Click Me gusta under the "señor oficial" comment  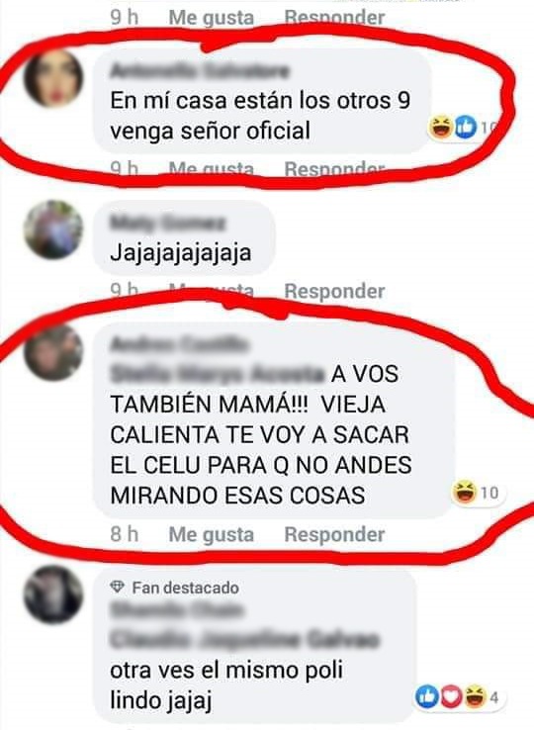point(212,168)
